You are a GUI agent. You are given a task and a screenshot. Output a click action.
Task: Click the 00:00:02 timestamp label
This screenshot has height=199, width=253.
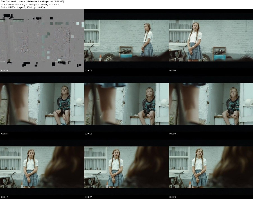89,70
